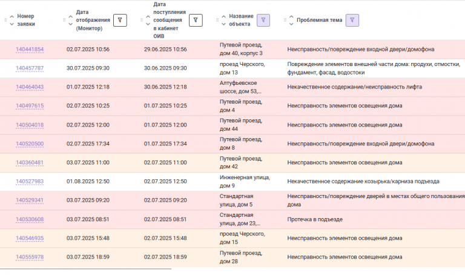465x275 pixels.
Task: Sort Название объекта ascending arrow
Action: (x=223, y=16)
